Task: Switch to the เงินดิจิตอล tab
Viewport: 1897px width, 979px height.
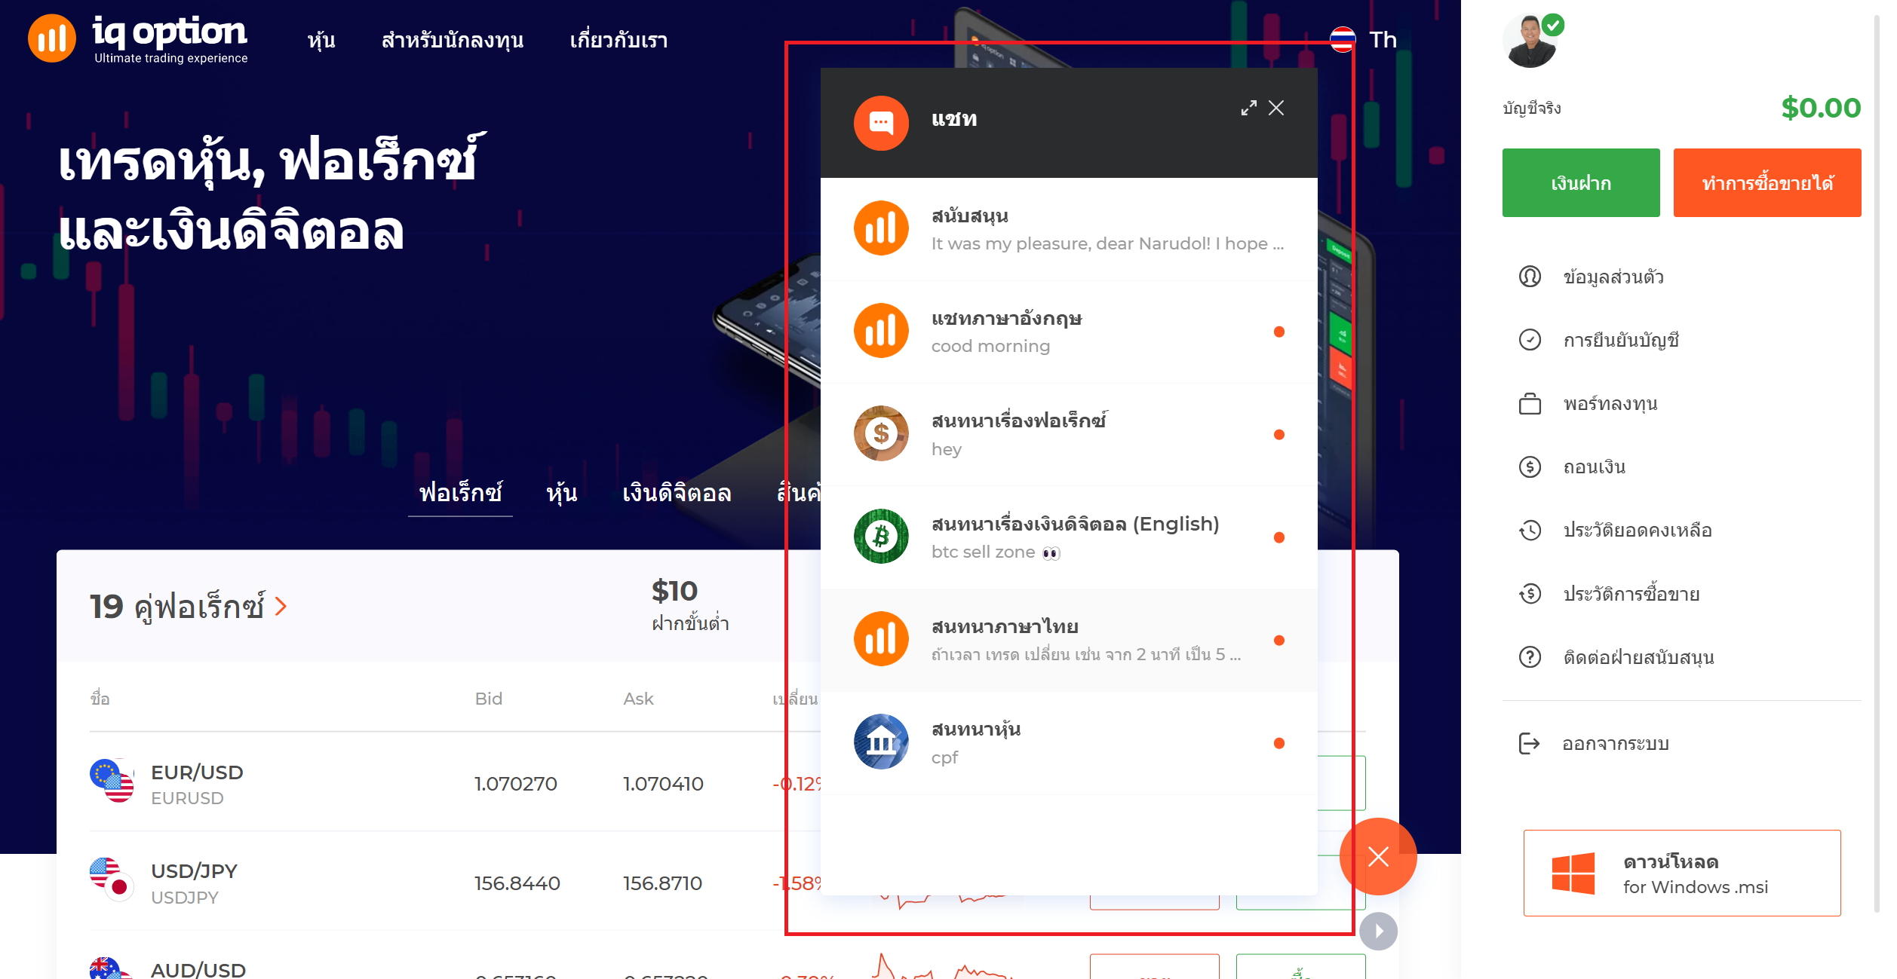Action: 677,493
